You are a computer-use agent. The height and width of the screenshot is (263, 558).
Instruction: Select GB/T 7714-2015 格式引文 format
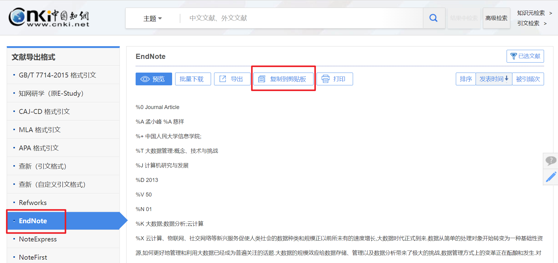(x=63, y=75)
